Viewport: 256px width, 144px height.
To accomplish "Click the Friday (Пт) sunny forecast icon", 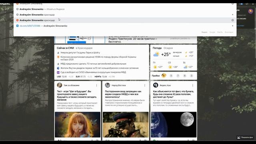I will (155, 67).
